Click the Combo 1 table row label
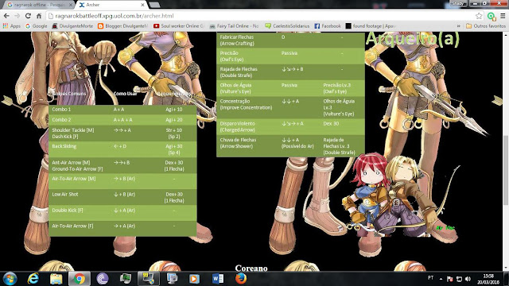 (x=61, y=110)
